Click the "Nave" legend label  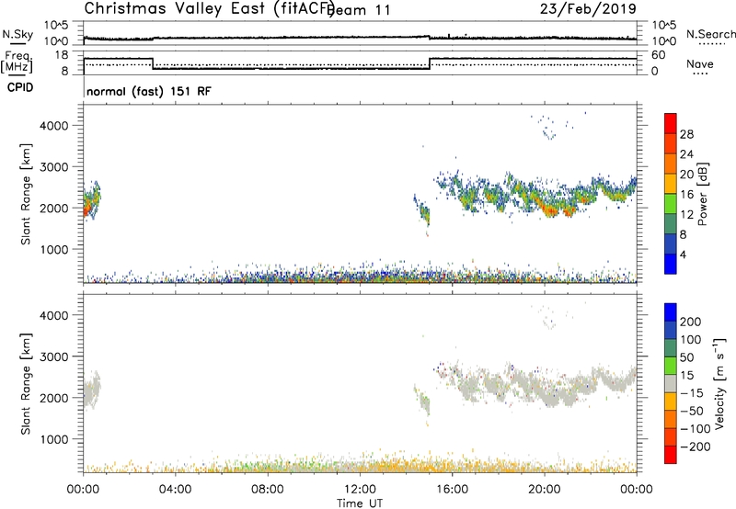click(x=700, y=63)
